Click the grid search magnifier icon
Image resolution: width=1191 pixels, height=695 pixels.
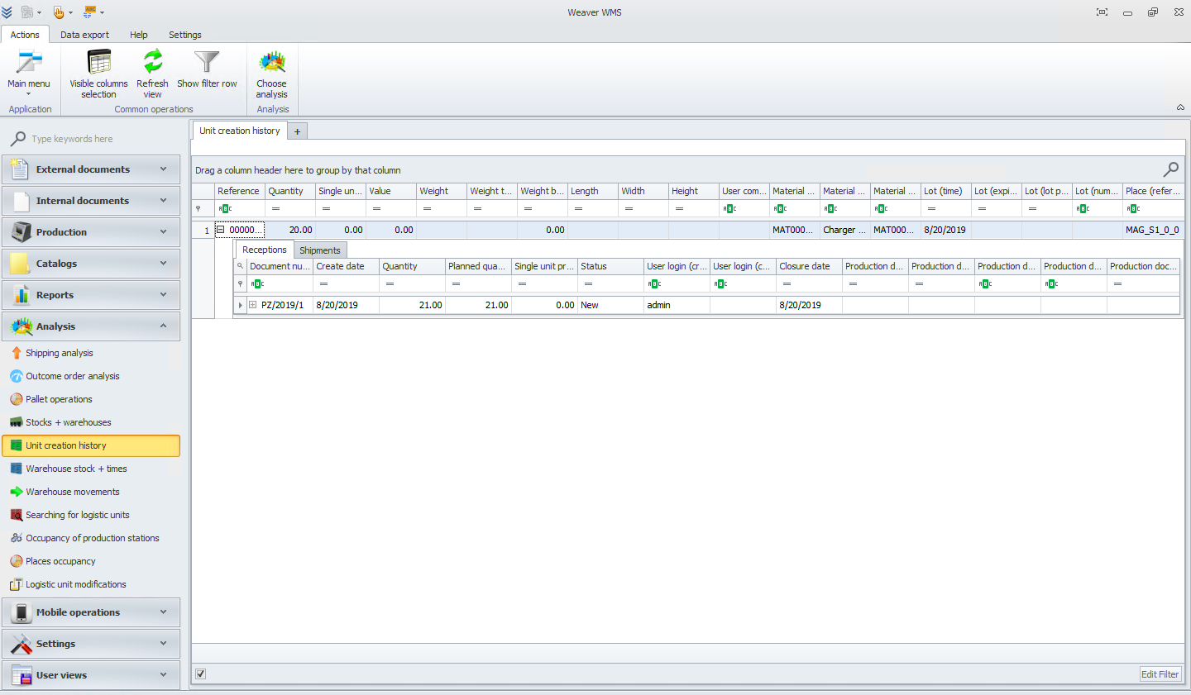click(x=1171, y=169)
